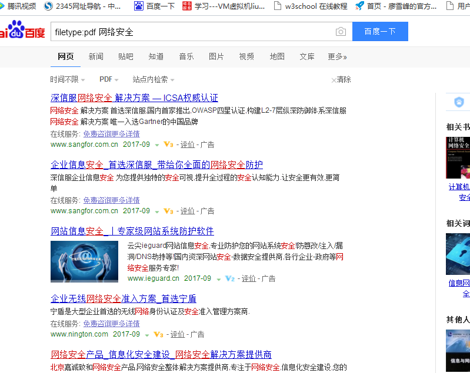Click 免费咨询更多详情 under 宁盾 result

click(x=112, y=324)
